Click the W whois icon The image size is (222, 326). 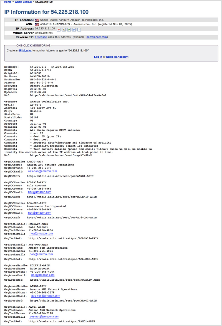tap(59, 30)
